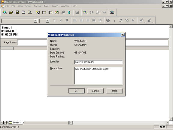Click the Page Items field
Viewport: 173px width, 130px height.
[x=93, y=42]
